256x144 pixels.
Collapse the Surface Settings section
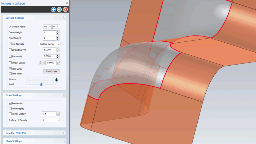coord(63,18)
